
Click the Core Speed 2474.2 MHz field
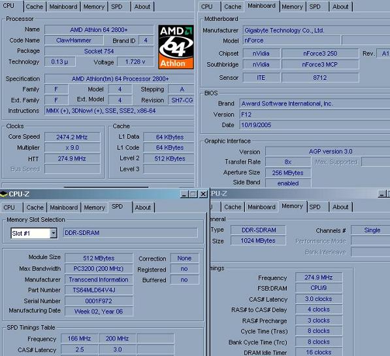click(72, 137)
